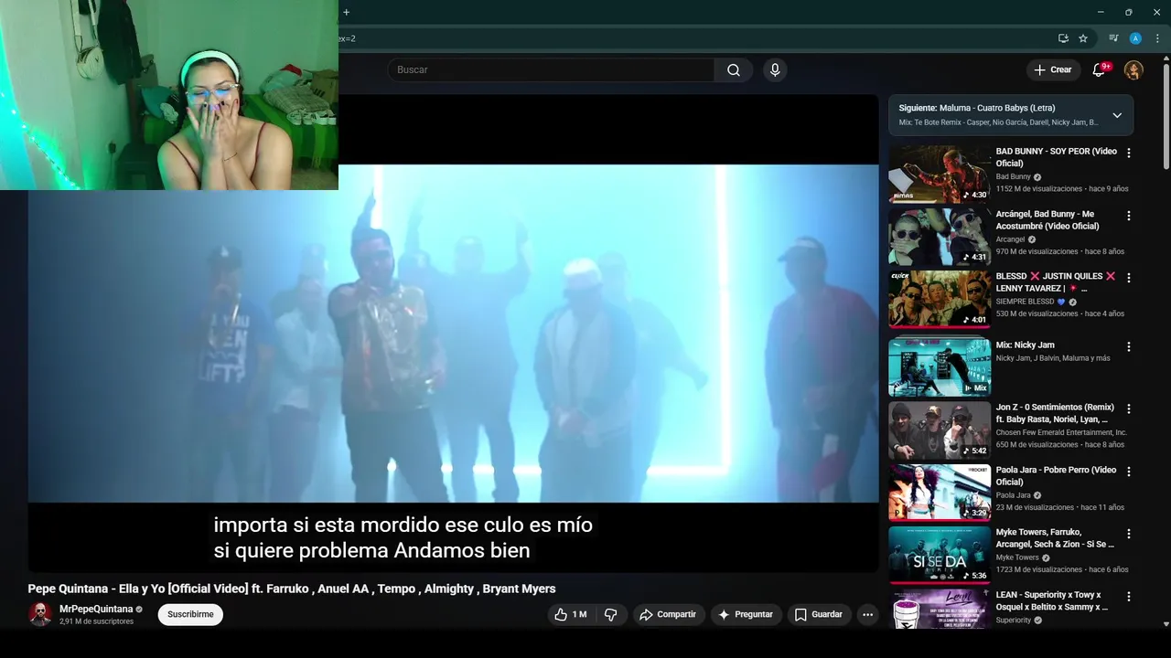
Task: Open a new browser tab with plus icon
Action: tap(346, 12)
